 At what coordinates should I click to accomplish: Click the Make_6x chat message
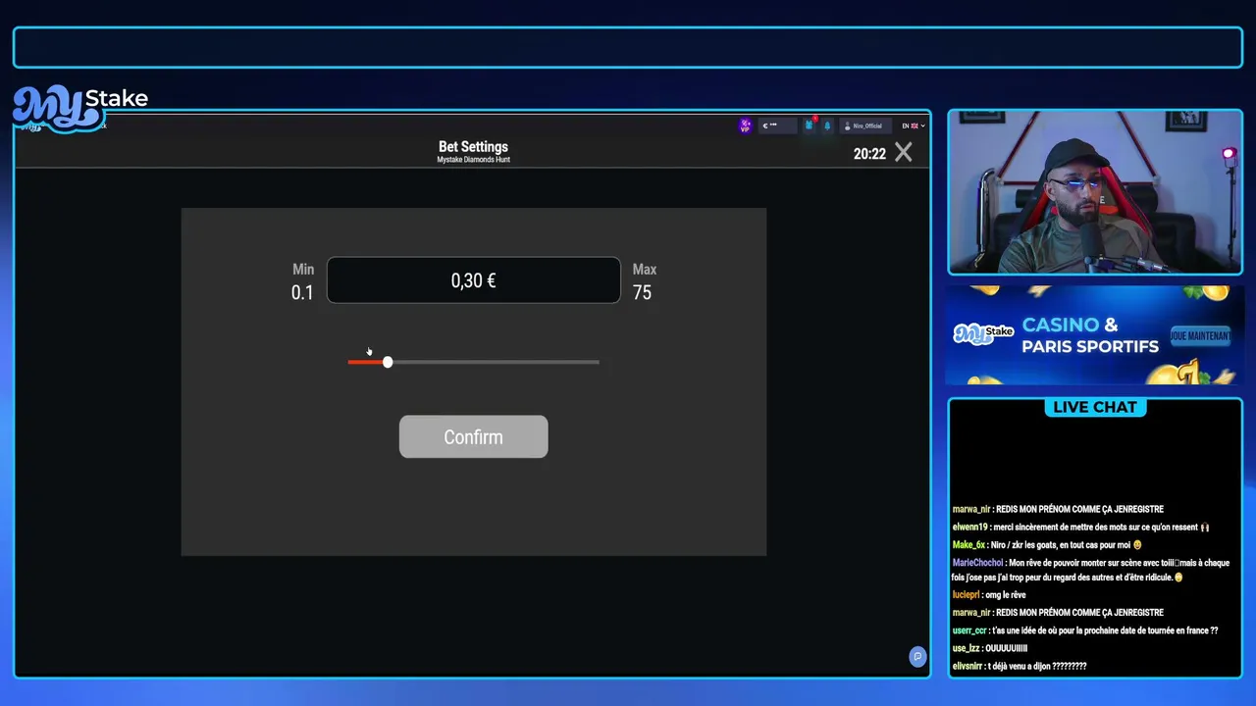tap(1047, 544)
